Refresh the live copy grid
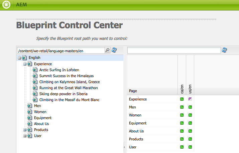This screenshot has width=239, height=153. click(224, 50)
